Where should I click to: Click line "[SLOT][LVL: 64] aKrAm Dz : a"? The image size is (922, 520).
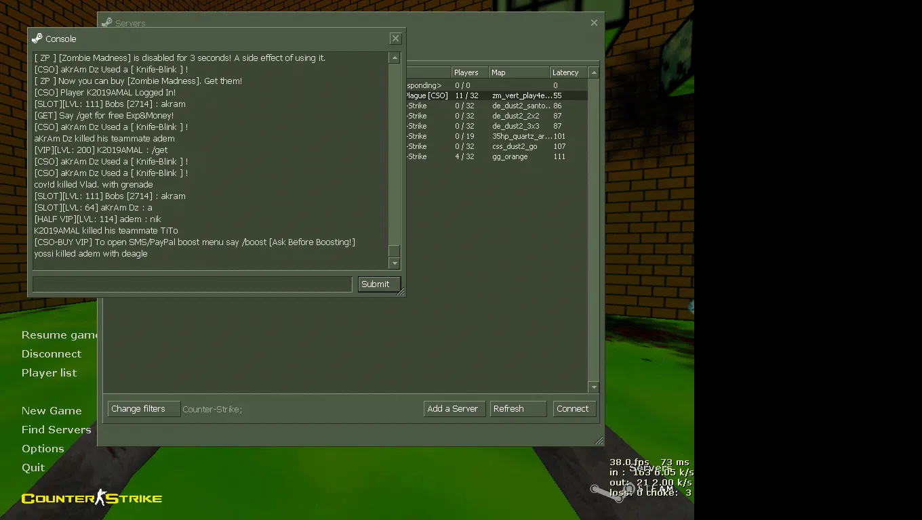(94, 208)
